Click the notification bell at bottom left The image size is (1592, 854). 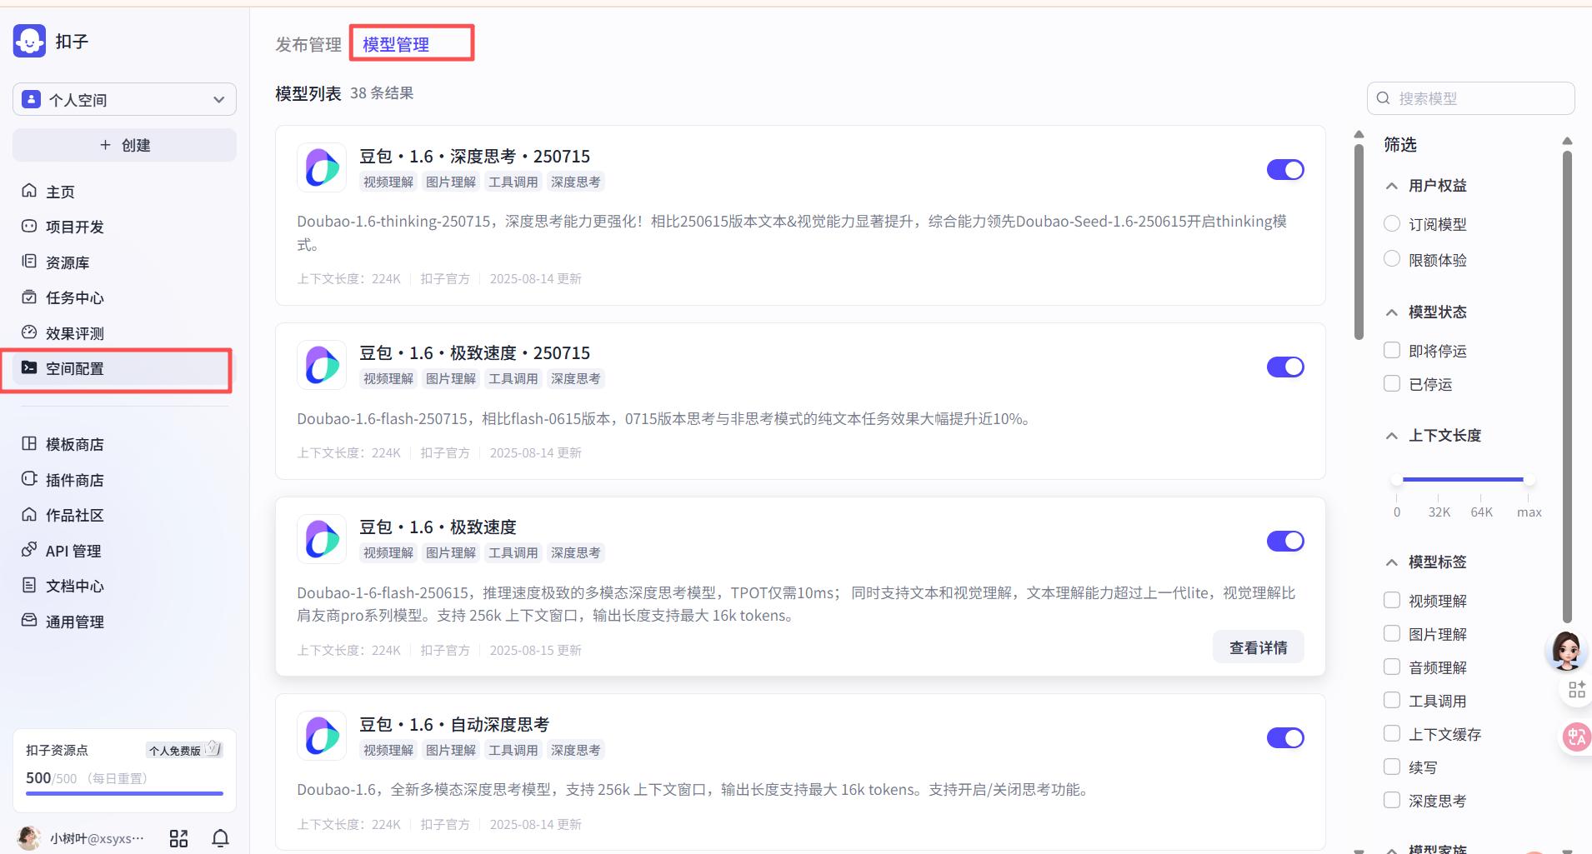[220, 838]
